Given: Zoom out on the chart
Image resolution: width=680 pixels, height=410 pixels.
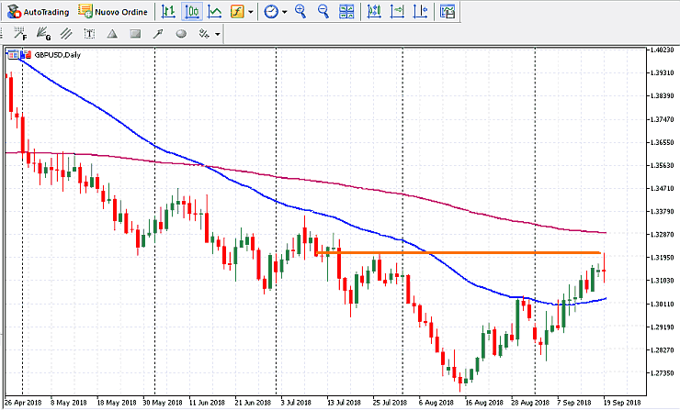Looking at the screenshot, I should [323, 12].
